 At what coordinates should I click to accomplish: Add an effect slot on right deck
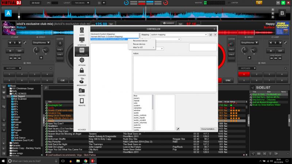click(x=249, y=58)
